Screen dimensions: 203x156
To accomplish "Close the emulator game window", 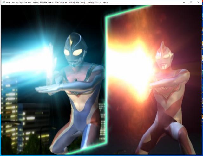I will click(x=199, y=2).
